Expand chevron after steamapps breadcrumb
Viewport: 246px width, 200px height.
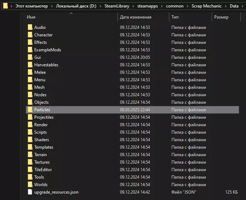tap(162, 6)
